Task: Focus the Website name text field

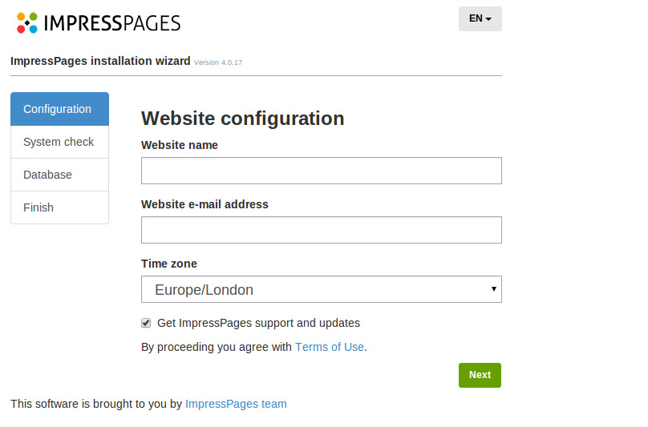Action: [321, 171]
